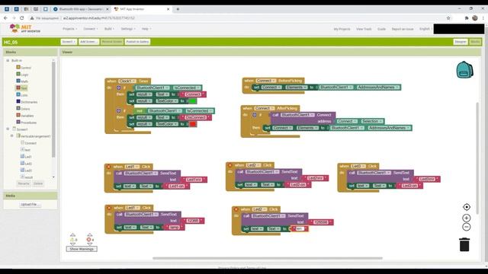The image size is (488, 274).
Task: Click the error icon on upper Led2 Click block
Action: pos(230,165)
